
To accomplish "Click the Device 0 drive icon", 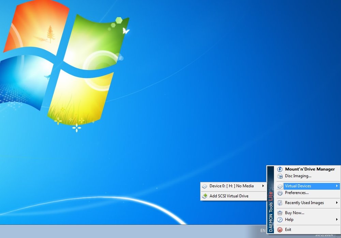I will (x=204, y=186).
